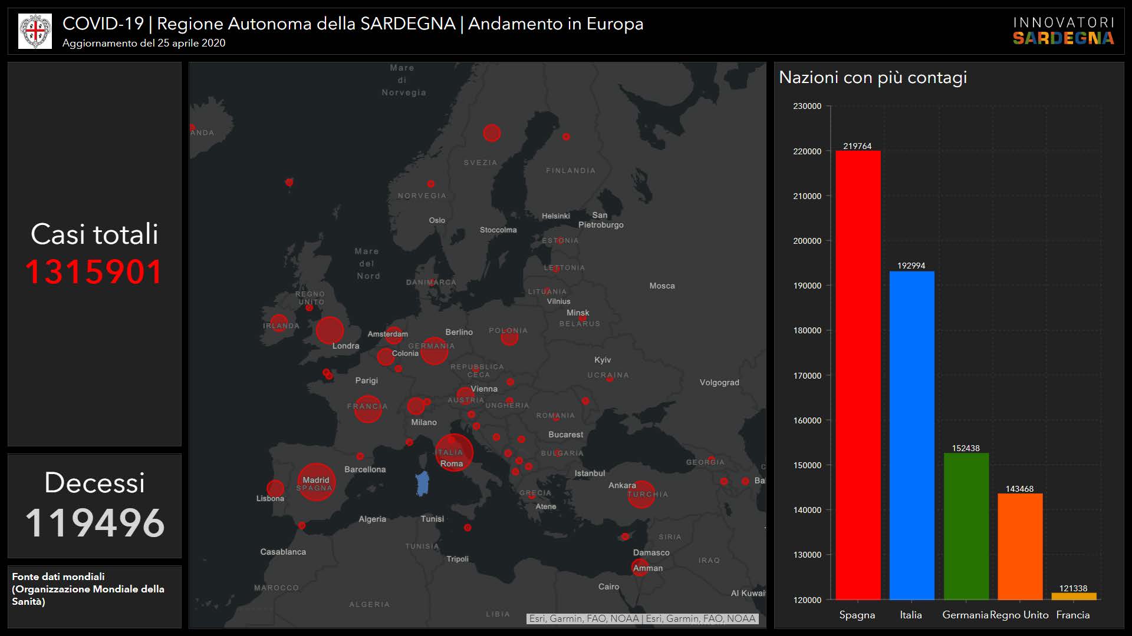Viewport: 1132px width, 636px height.
Task: Click the Decessi count 119496
Action: [x=94, y=522]
